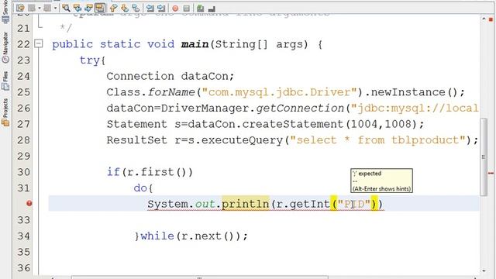The height and width of the screenshot is (279, 496).
Task: Open Back history dropdown arrow
Action: pos(40,8)
